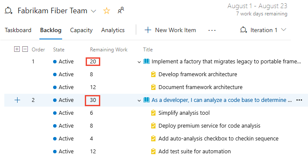The image size is (308, 158).
Task: Open the toolbar more options ellipsis
Action: (x=212, y=30)
